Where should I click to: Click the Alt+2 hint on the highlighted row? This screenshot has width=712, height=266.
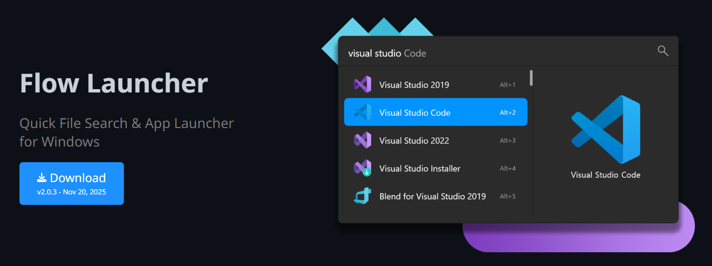507,113
